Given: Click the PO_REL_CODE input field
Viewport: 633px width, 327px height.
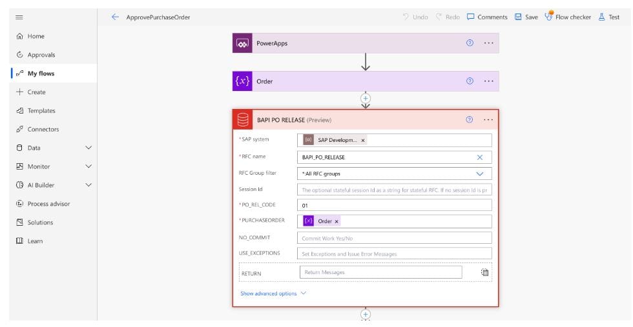Looking at the screenshot, I should point(395,205).
